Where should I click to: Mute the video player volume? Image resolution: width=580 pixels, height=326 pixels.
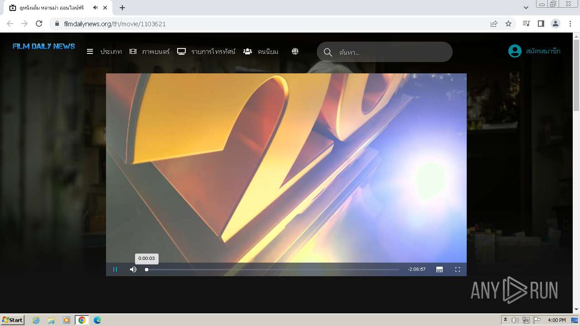tap(133, 269)
